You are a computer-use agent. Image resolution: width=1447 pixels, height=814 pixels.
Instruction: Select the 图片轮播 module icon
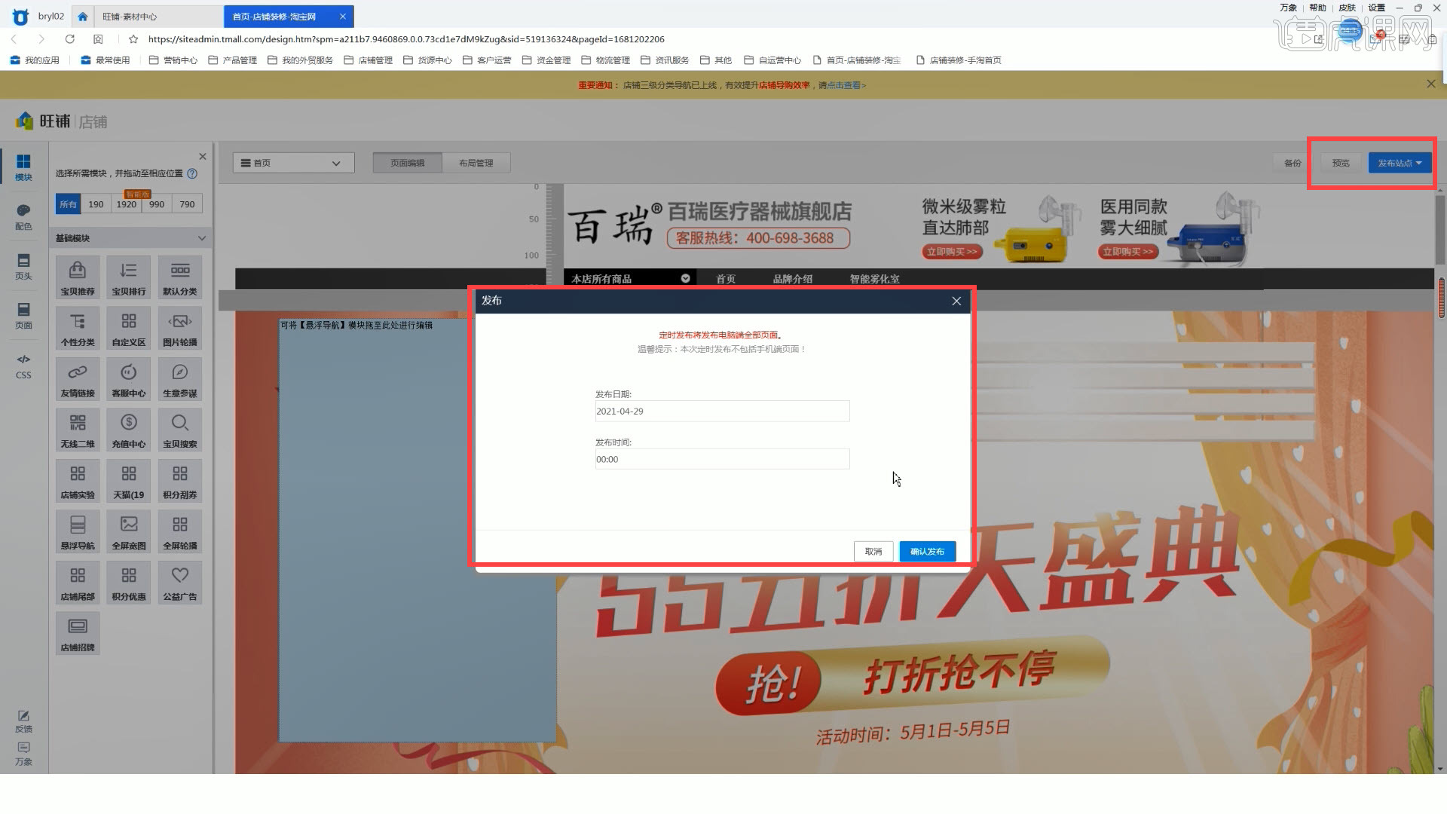pyautogui.click(x=180, y=329)
